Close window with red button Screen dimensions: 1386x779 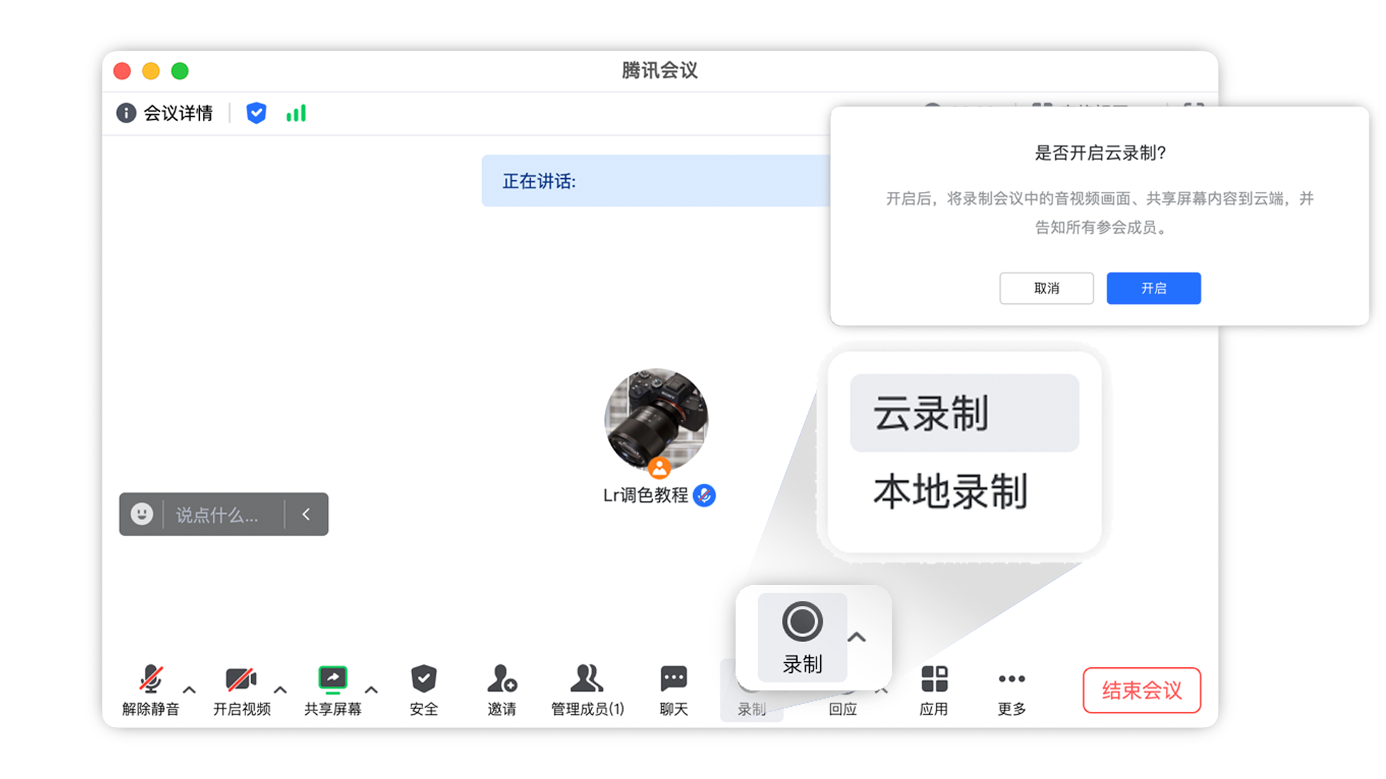point(122,71)
